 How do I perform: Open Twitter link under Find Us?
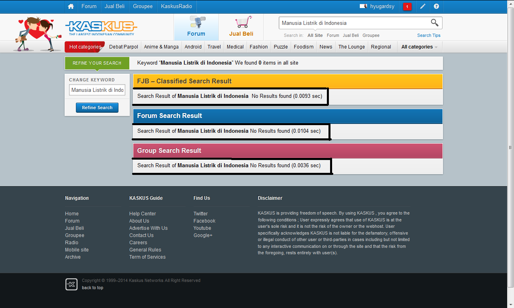point(200,214)
